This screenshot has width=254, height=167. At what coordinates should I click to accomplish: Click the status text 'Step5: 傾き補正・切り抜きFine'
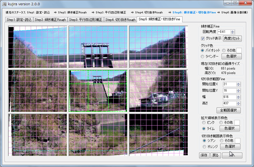(x=194, y=12)
